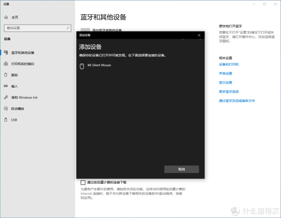Open the 通过蓝牙发送或接收文件 link
281x218 pixels.
pos(237,101)
